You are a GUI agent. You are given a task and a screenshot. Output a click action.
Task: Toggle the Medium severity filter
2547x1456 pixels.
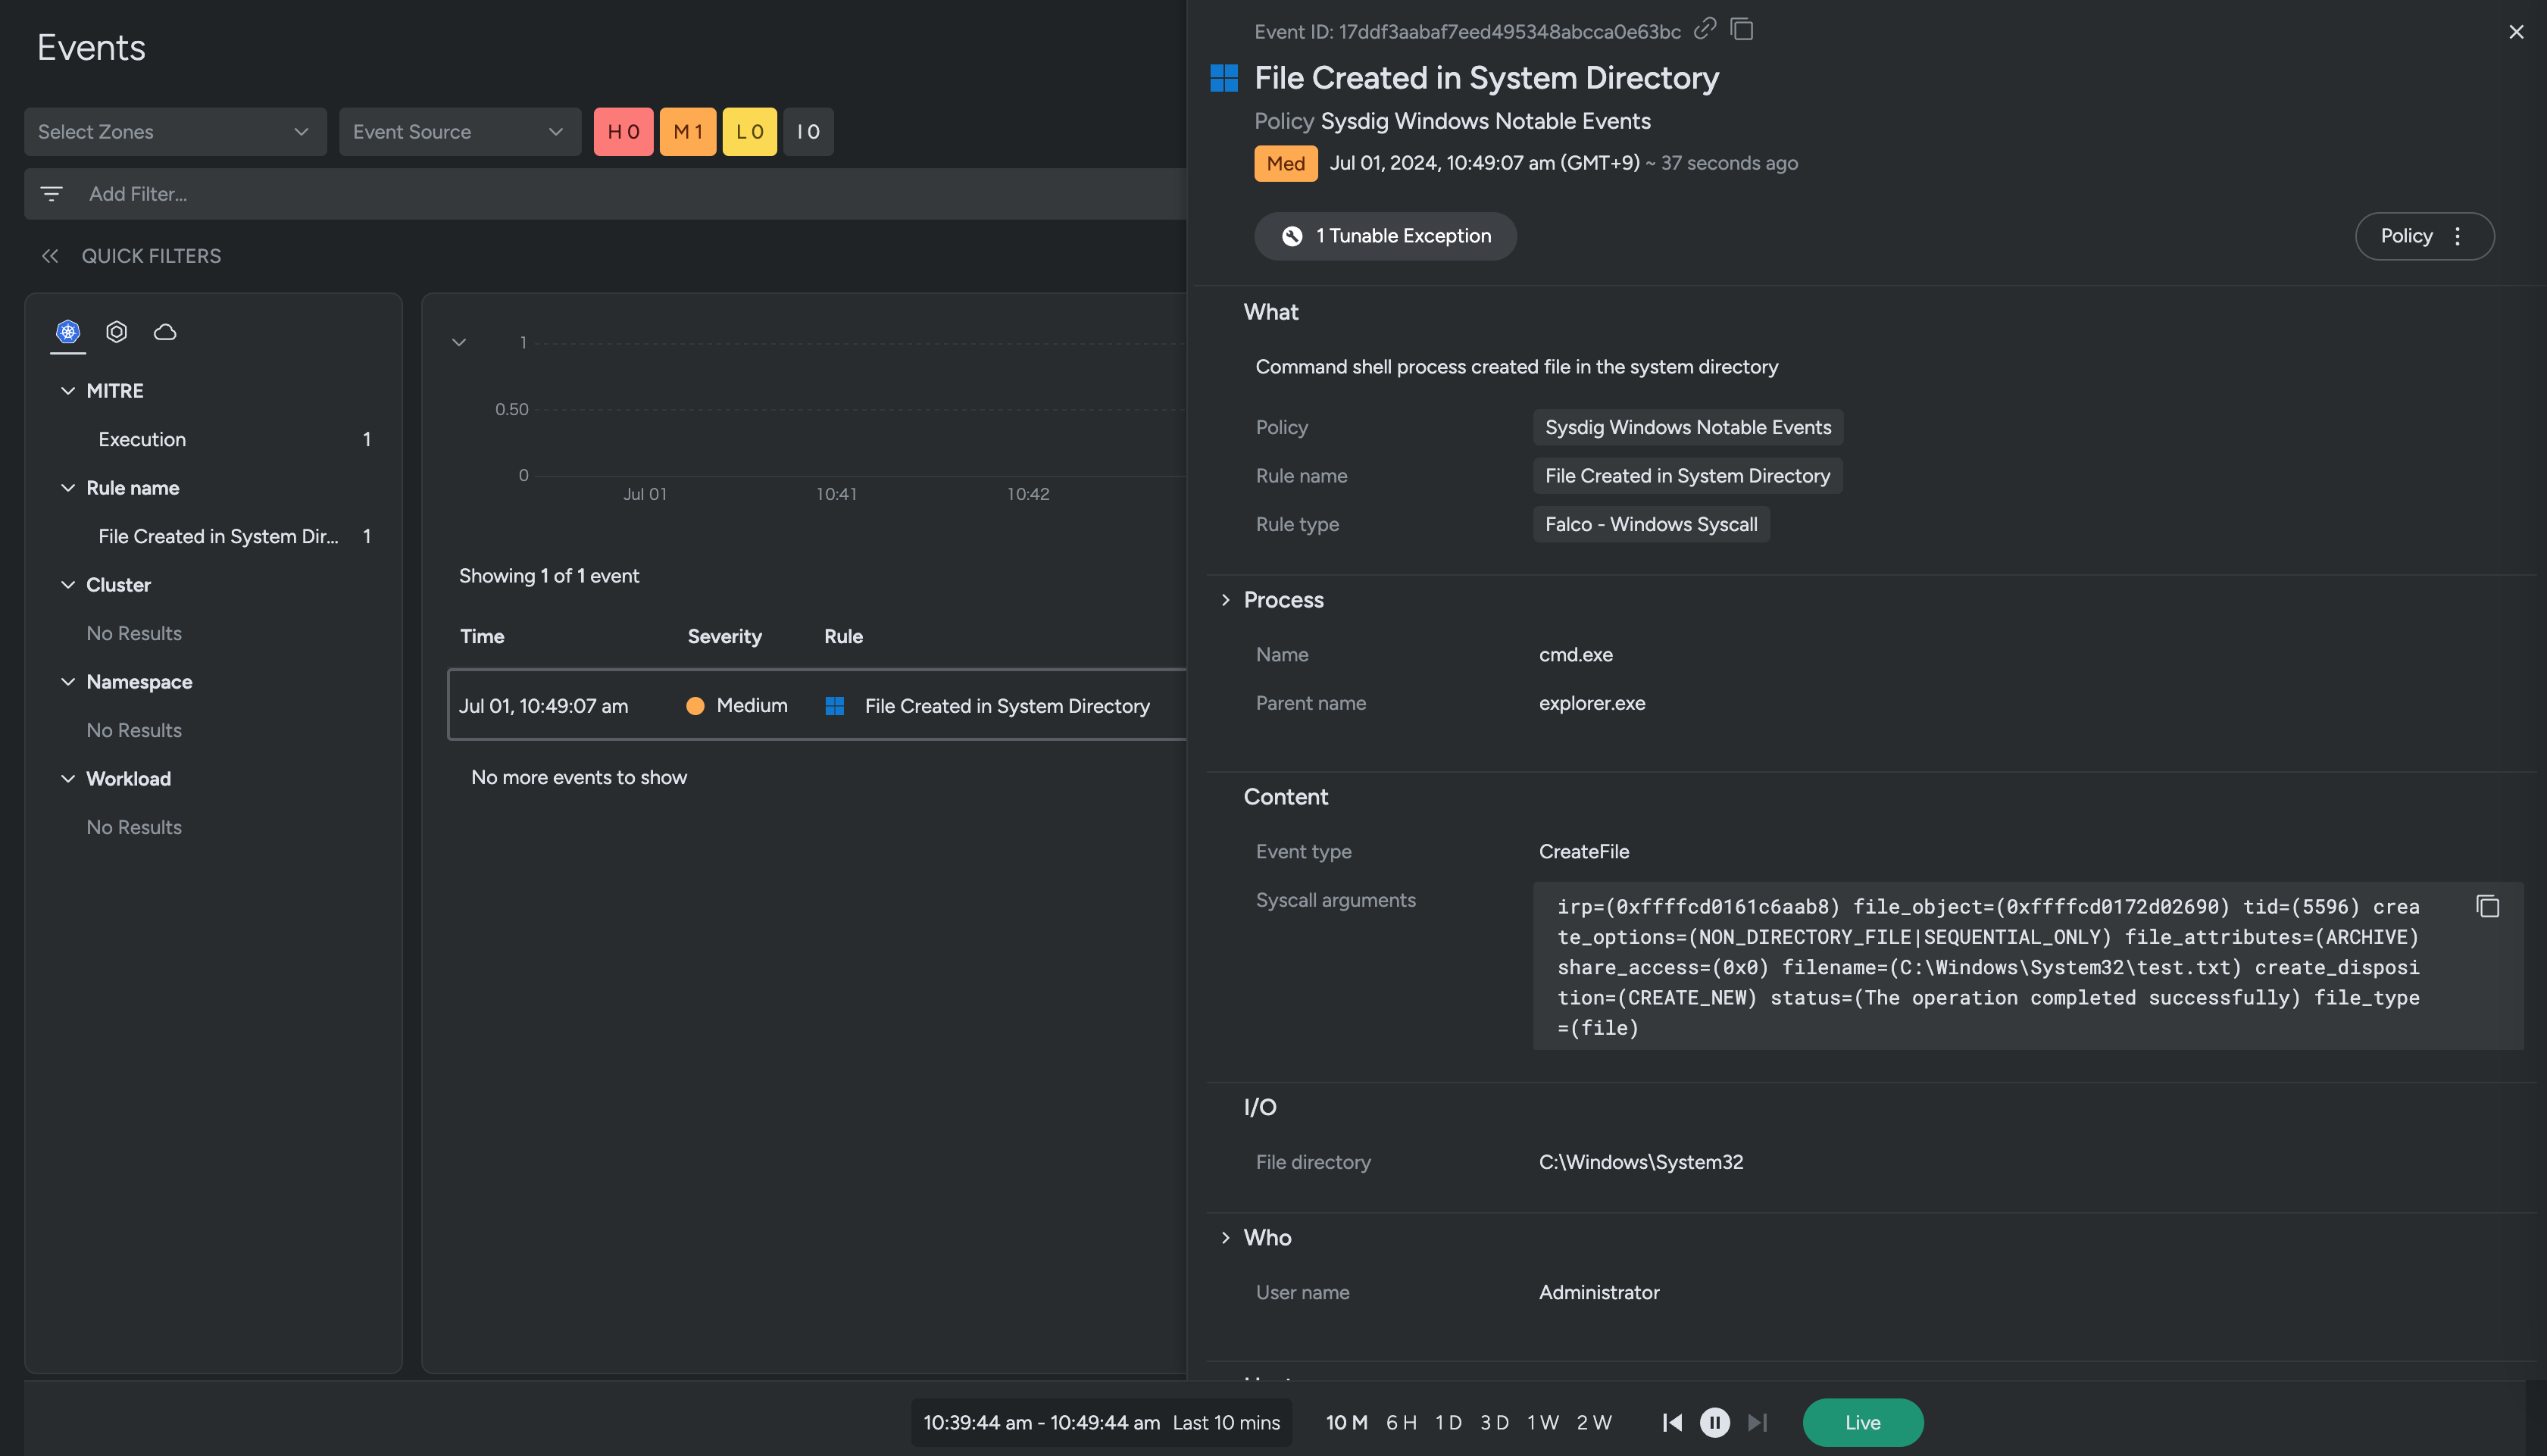[688, 131]
